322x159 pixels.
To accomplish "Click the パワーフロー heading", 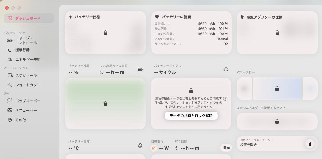I will 246,72.
